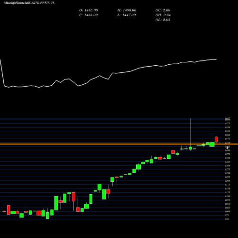Click the OL: 2.63 reading
The width and height of the screenshot is (238, 238).
pyautogui.click(x=163, y=20)
